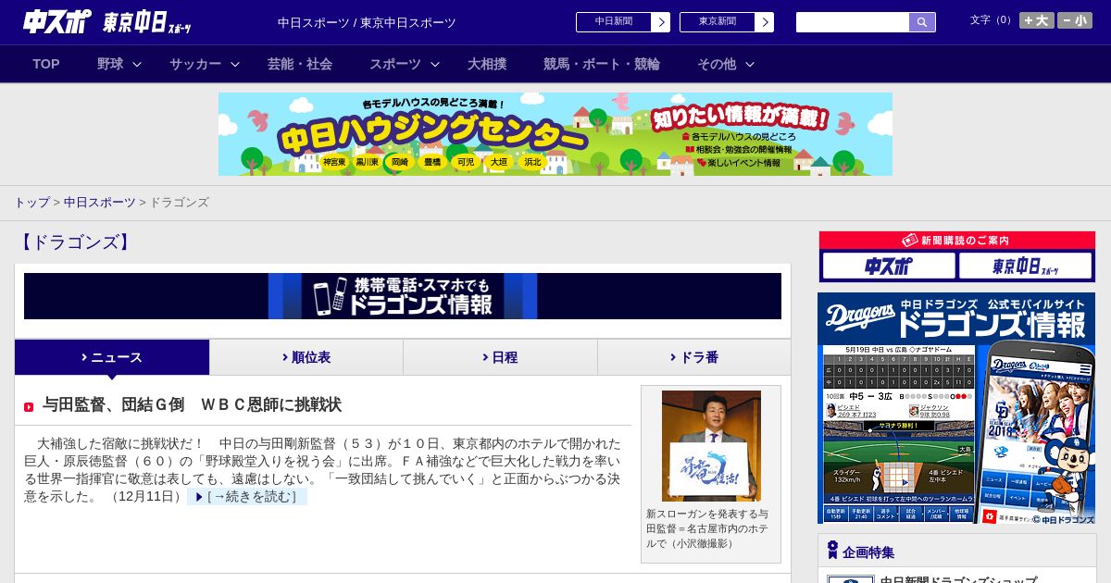Expand the スポーツ dropdown chevron
Viewport: 1111px width, 583px height.
[435, 64]
